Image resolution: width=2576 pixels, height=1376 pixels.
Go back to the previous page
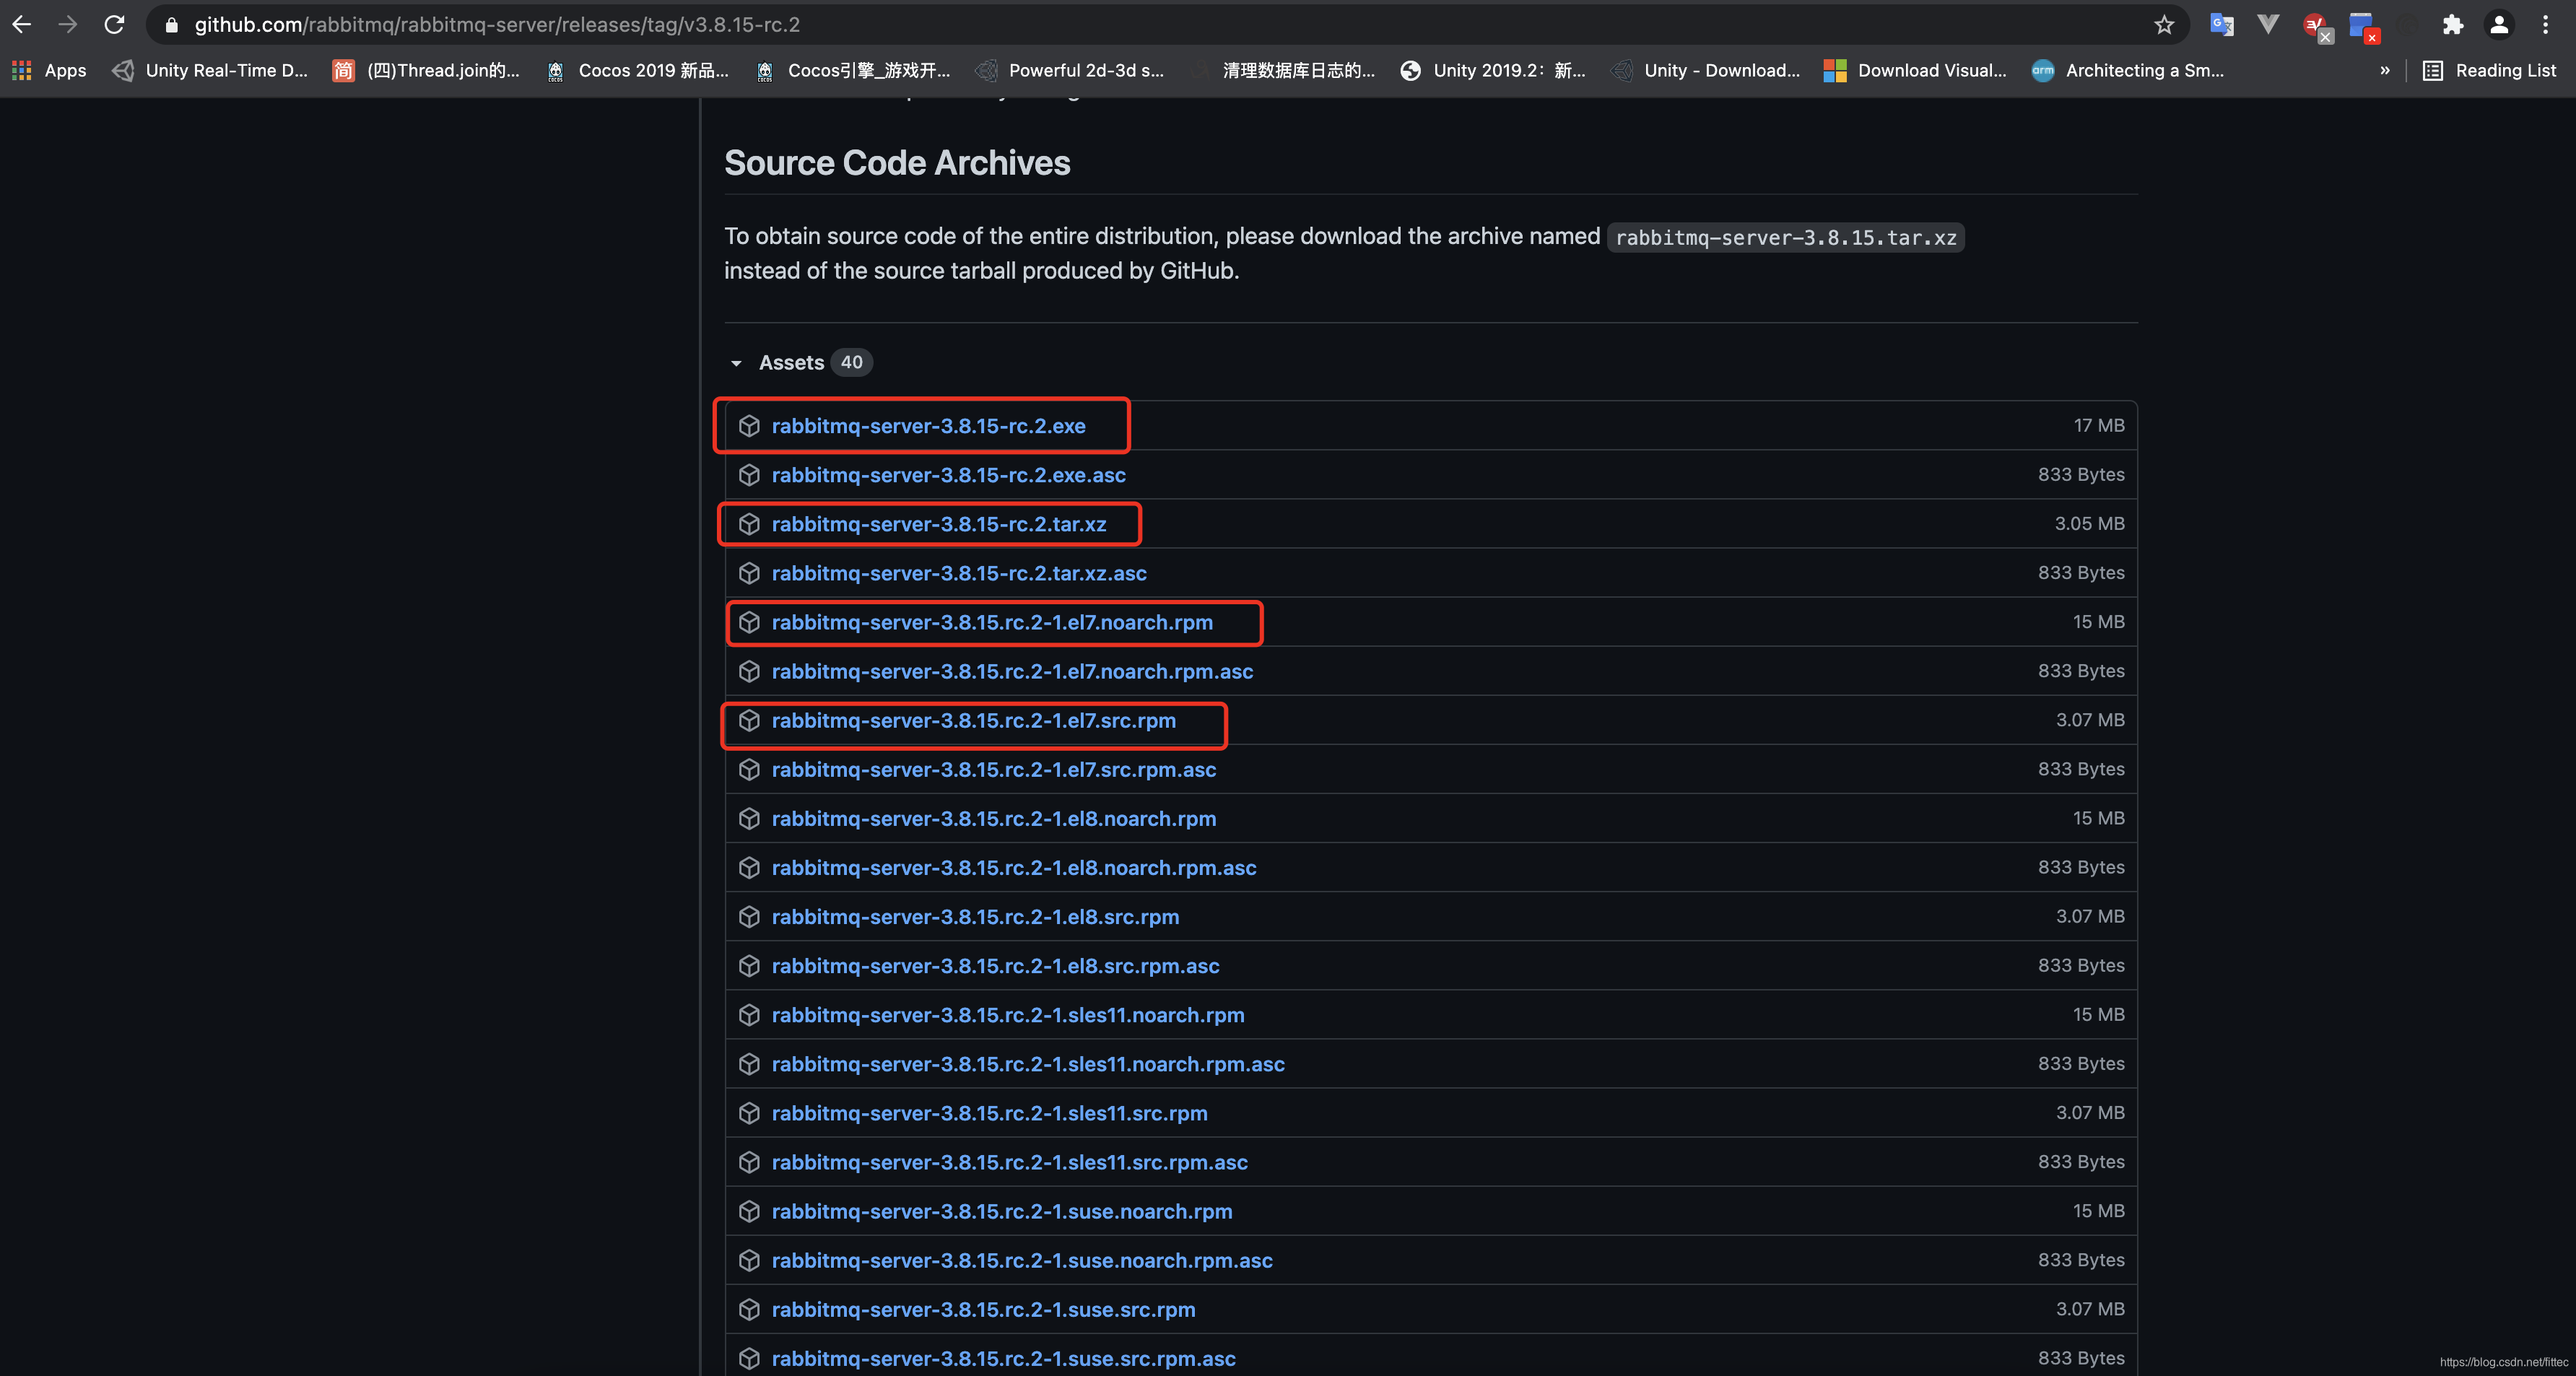click(x=22, y=24)
